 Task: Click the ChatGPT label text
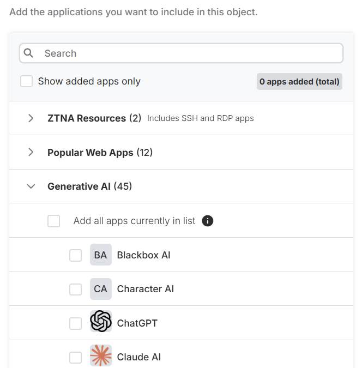pyautogui.click(x=137, y=323)
